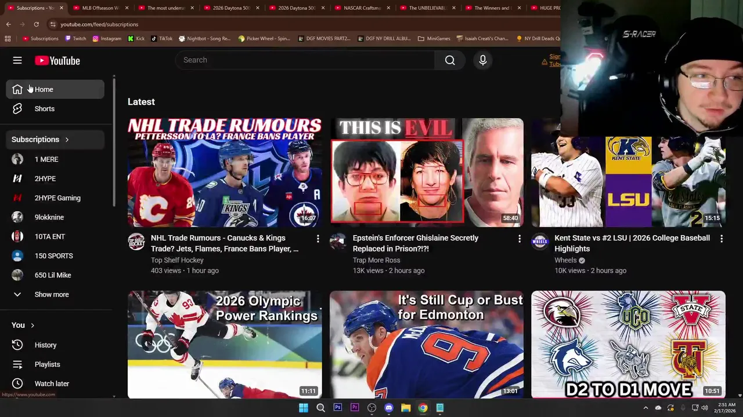Open options for Epstein's Enforcer video
Image resolution: width=743 pixels, height=417 pixels.
click(x=520, y=239)
